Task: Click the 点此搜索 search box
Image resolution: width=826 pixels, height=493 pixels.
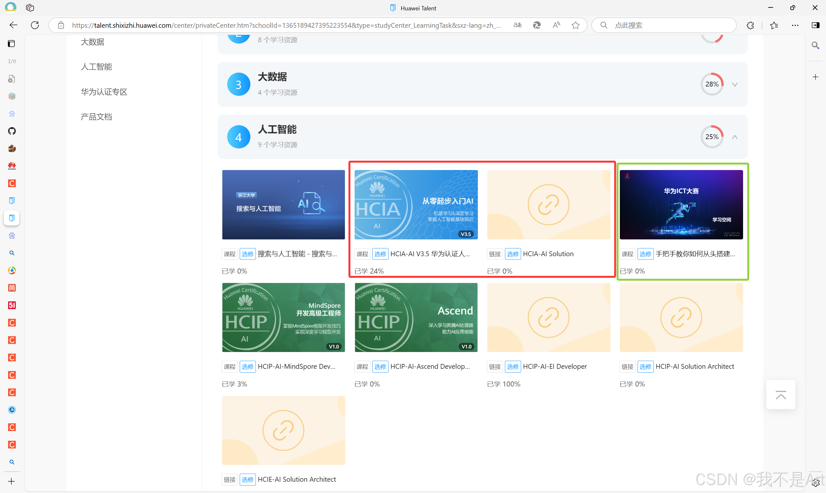Action: coord(664,25)
